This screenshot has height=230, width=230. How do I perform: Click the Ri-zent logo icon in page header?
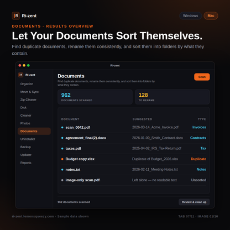(15, 15)
